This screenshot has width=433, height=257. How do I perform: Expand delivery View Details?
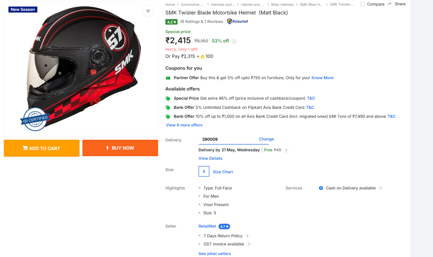210,158
